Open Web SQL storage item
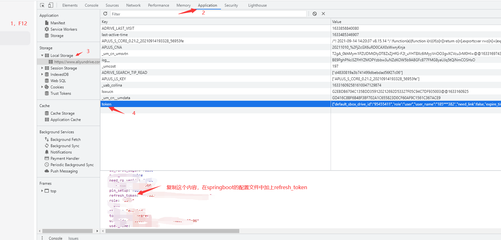Screen dimensions: 501x240 tap(58, 81)
